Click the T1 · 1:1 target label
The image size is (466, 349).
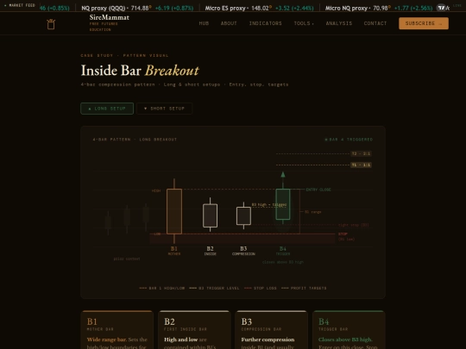click(361, 165)
